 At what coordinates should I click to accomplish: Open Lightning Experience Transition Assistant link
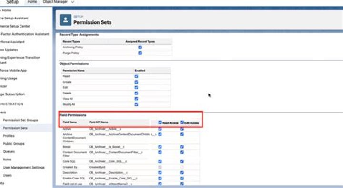(20, 60)
